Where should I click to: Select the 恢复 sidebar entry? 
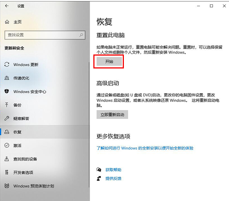click(45, 132)
